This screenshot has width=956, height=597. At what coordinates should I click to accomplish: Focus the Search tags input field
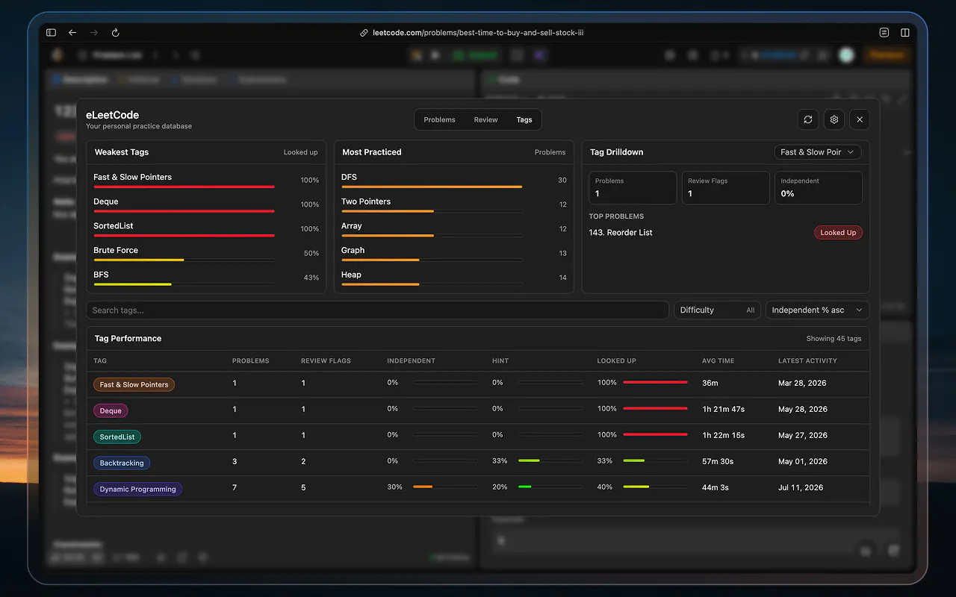(377, 310)
